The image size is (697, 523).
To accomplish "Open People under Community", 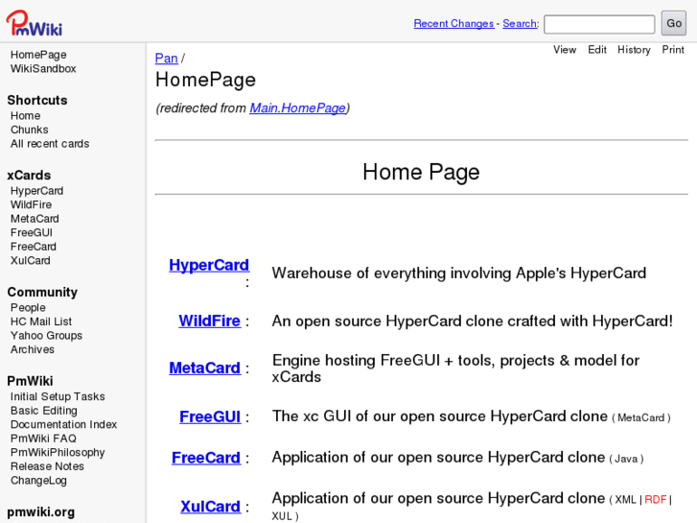I will (x=28, y=308).
